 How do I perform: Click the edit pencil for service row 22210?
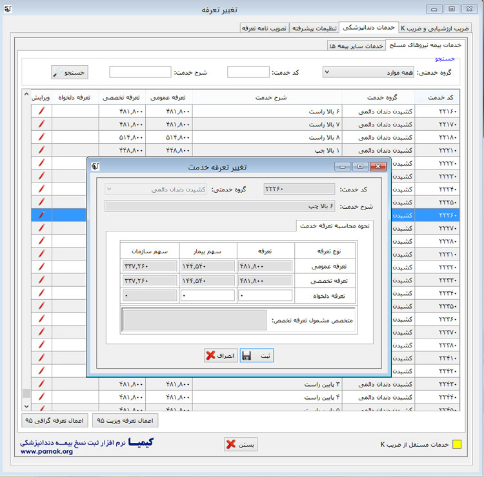[x=41, y=150]
